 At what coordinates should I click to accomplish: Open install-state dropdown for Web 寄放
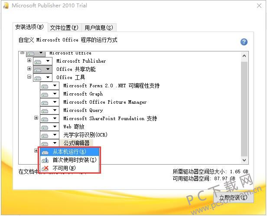pyautogui.click(x=49, y=127)
